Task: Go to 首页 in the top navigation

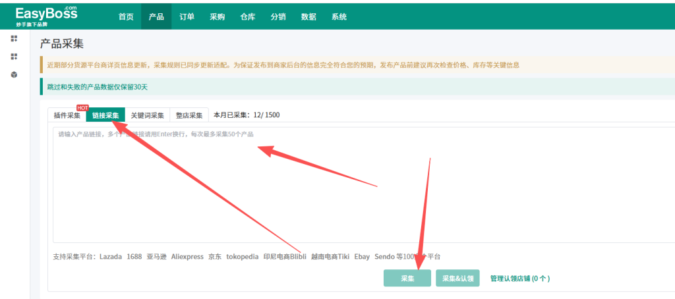Action: coord(126,16)
